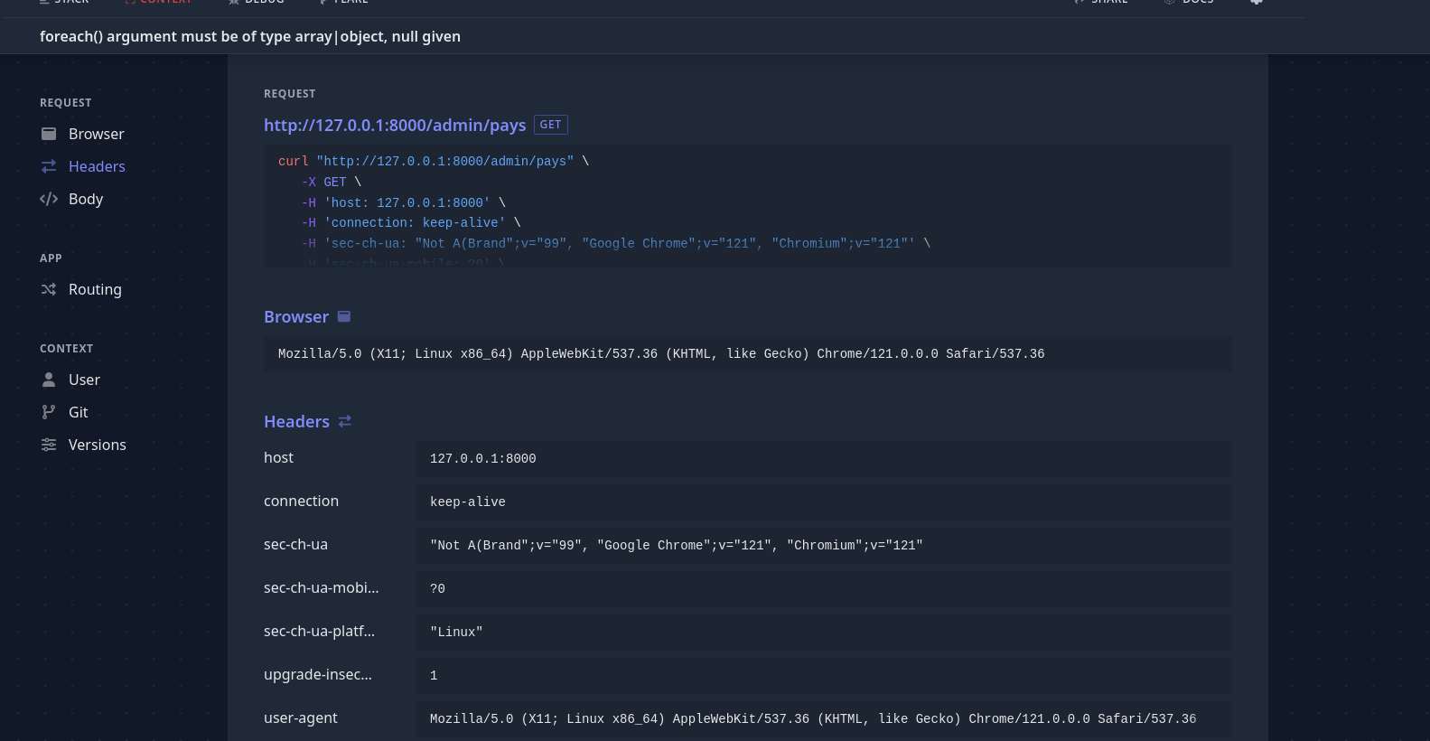Image resolution: width=1430 pixels, height=741 pixels.
Task: Click the sec-ch-ua-platf... header name
Action: click(319, 632)
